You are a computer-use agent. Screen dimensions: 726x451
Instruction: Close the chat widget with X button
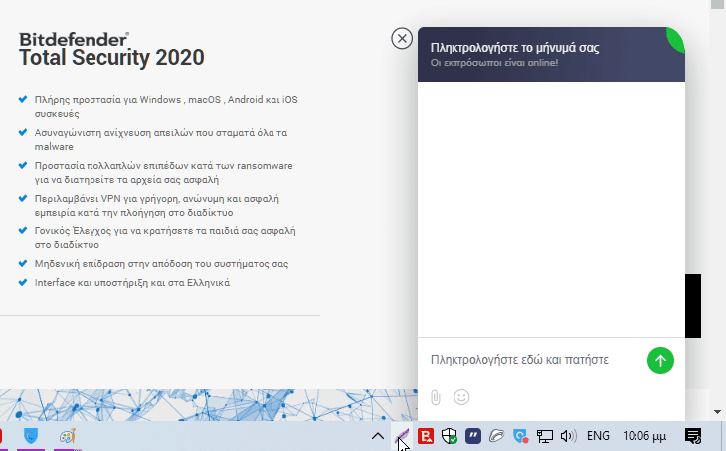[x=402, y=39]
